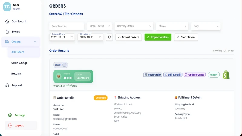Click phone number 0000000000
Screen dimensions: 242x136
click(60, 128)
